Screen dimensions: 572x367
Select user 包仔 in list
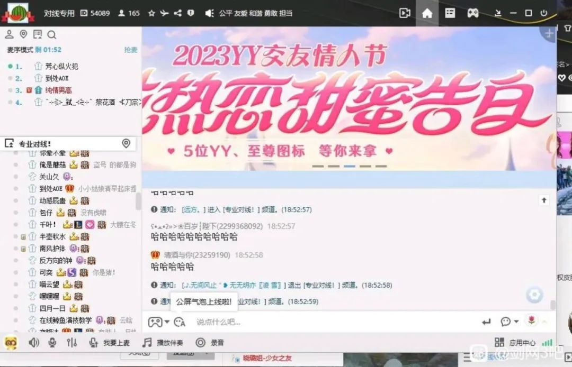[x=46, y=212]
